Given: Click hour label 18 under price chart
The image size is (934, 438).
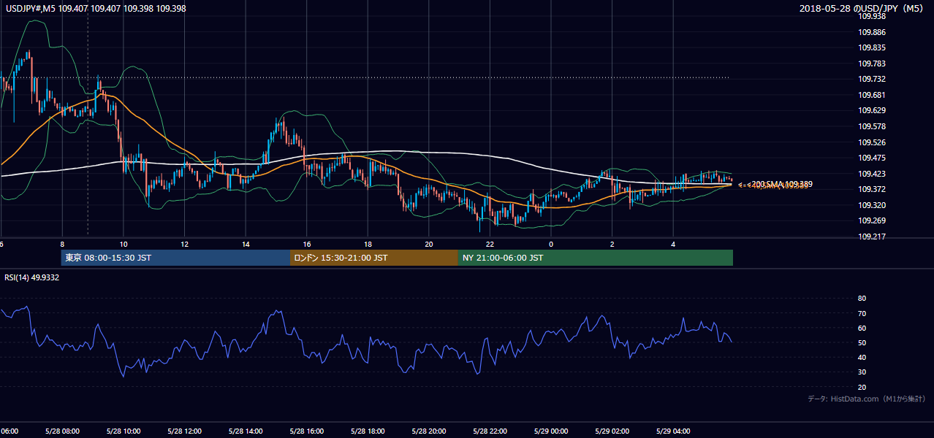Looking at the screenshot, I should [368, 244].
